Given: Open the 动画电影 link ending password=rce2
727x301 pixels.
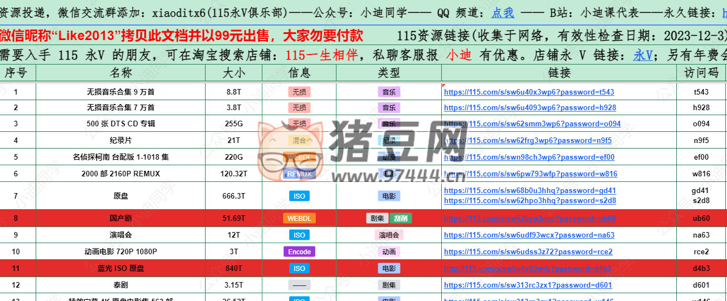Looking at the screenshot, I should point(528,252).
